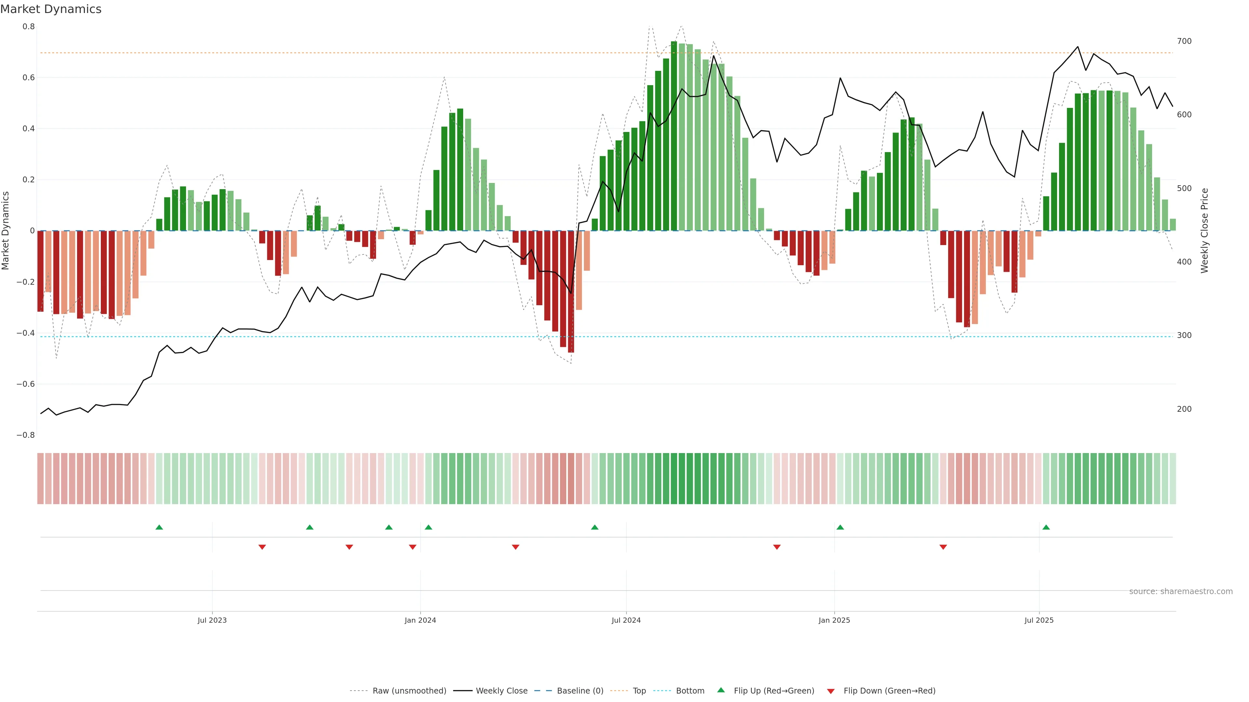Viewport: 1249px width, 702px height.
Task: Click the Market Dynamics chart title
Action: [51, 9]
